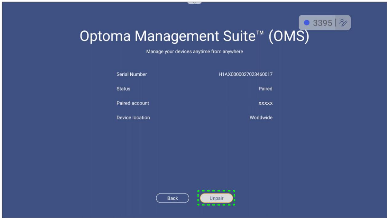Click the blue dot beside 3395

click(306, 23)
